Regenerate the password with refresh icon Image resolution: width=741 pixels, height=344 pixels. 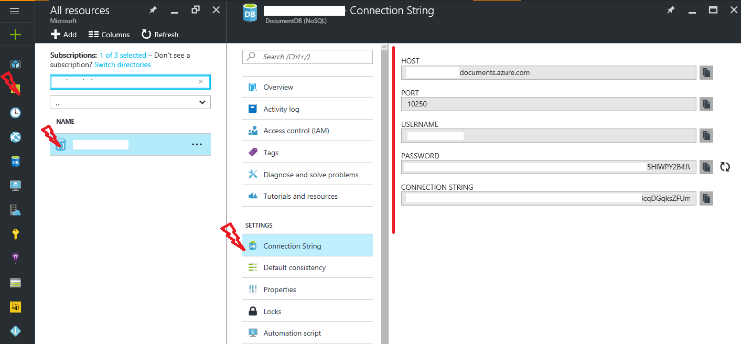point(725,167)
